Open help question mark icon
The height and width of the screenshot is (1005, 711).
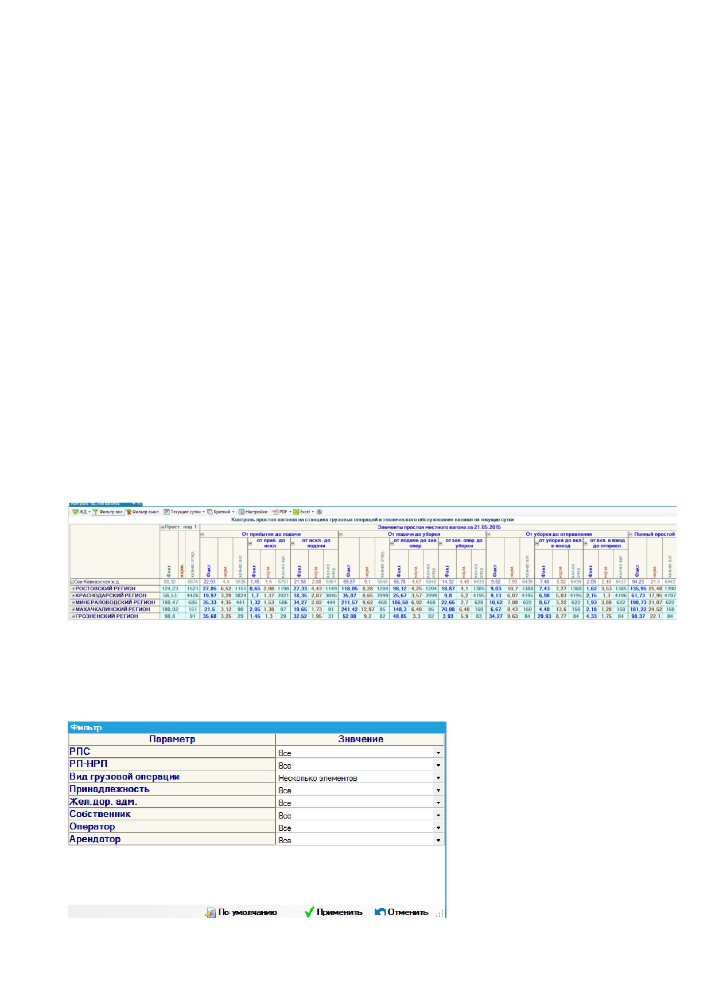tap(319, 512)
